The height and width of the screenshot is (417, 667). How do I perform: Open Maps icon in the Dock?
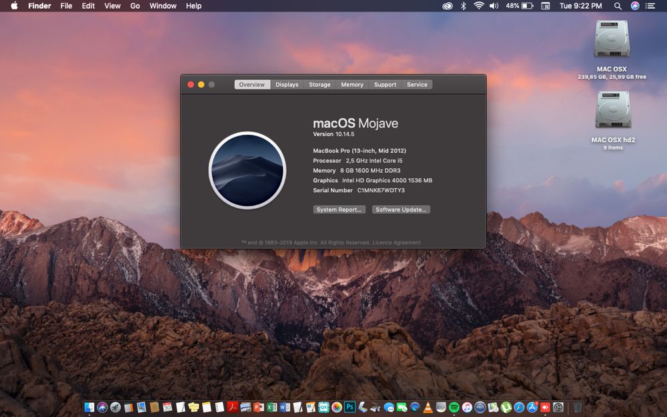coord(493,407)
